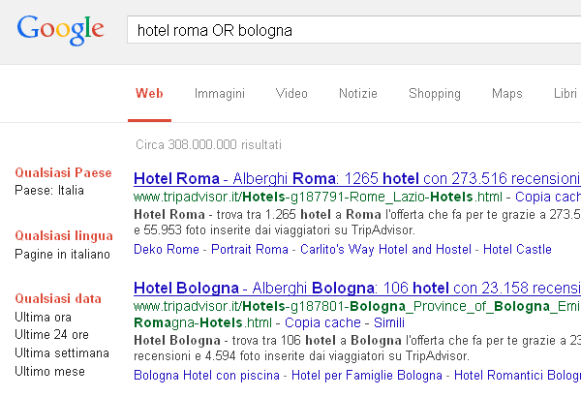Click the Google logo
Image resolution: width=581 pixels, height=397 pixels.
(x=60, y=29)
